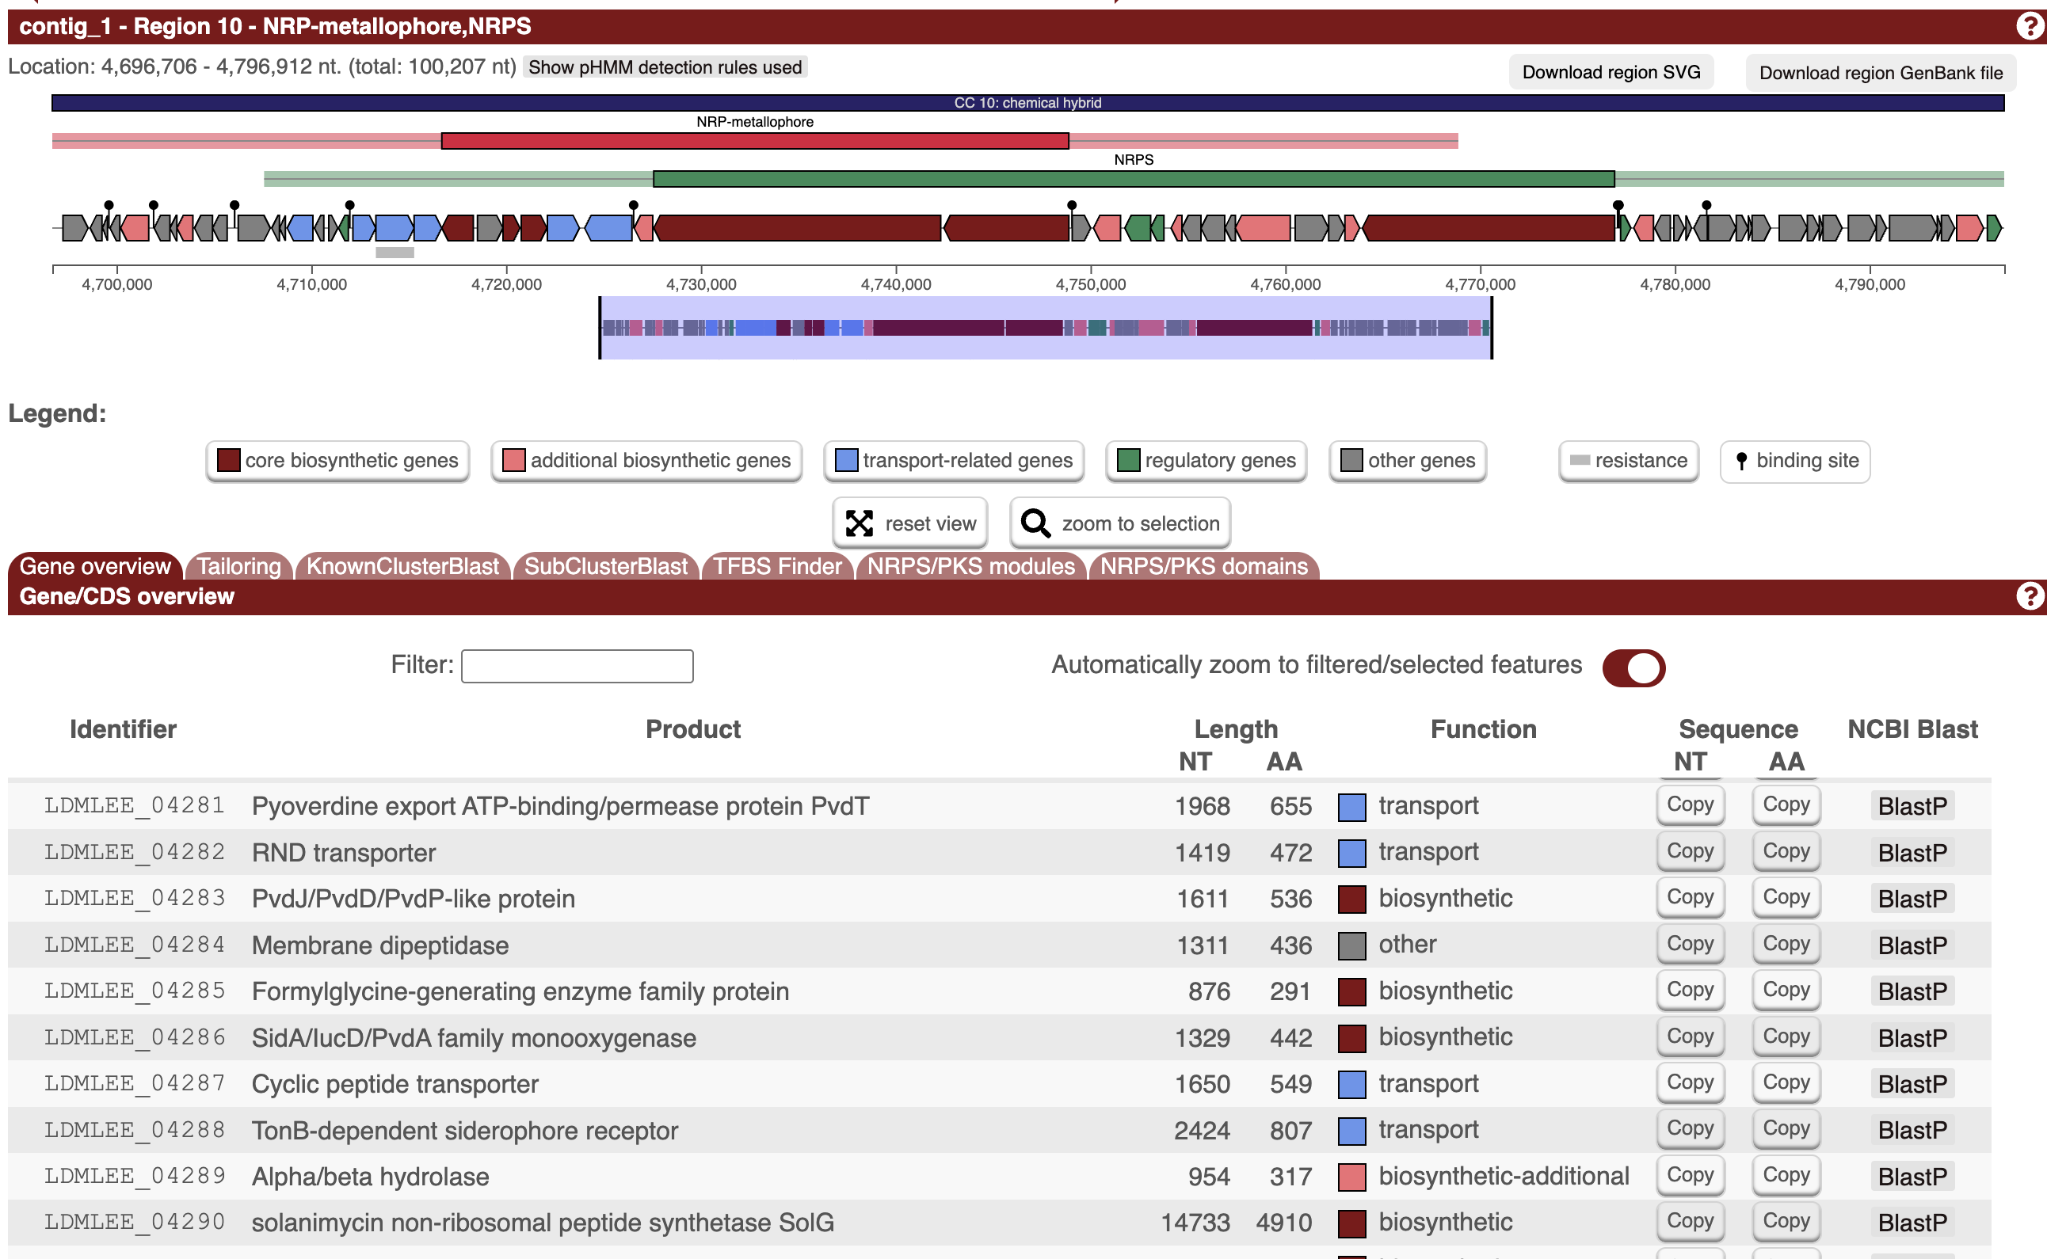Viewport: 2047px width, 1259px height.
Task: Run BlastP for LDMLEE_04281
Action: 1912,805
